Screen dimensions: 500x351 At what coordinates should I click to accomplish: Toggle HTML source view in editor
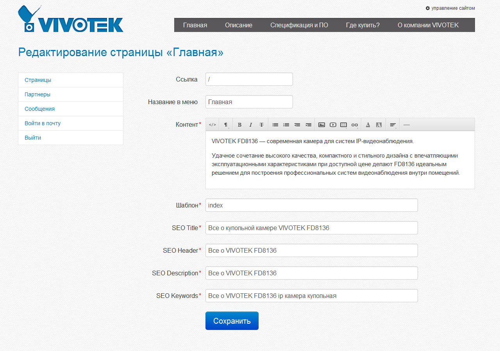[x=212, y=125]
